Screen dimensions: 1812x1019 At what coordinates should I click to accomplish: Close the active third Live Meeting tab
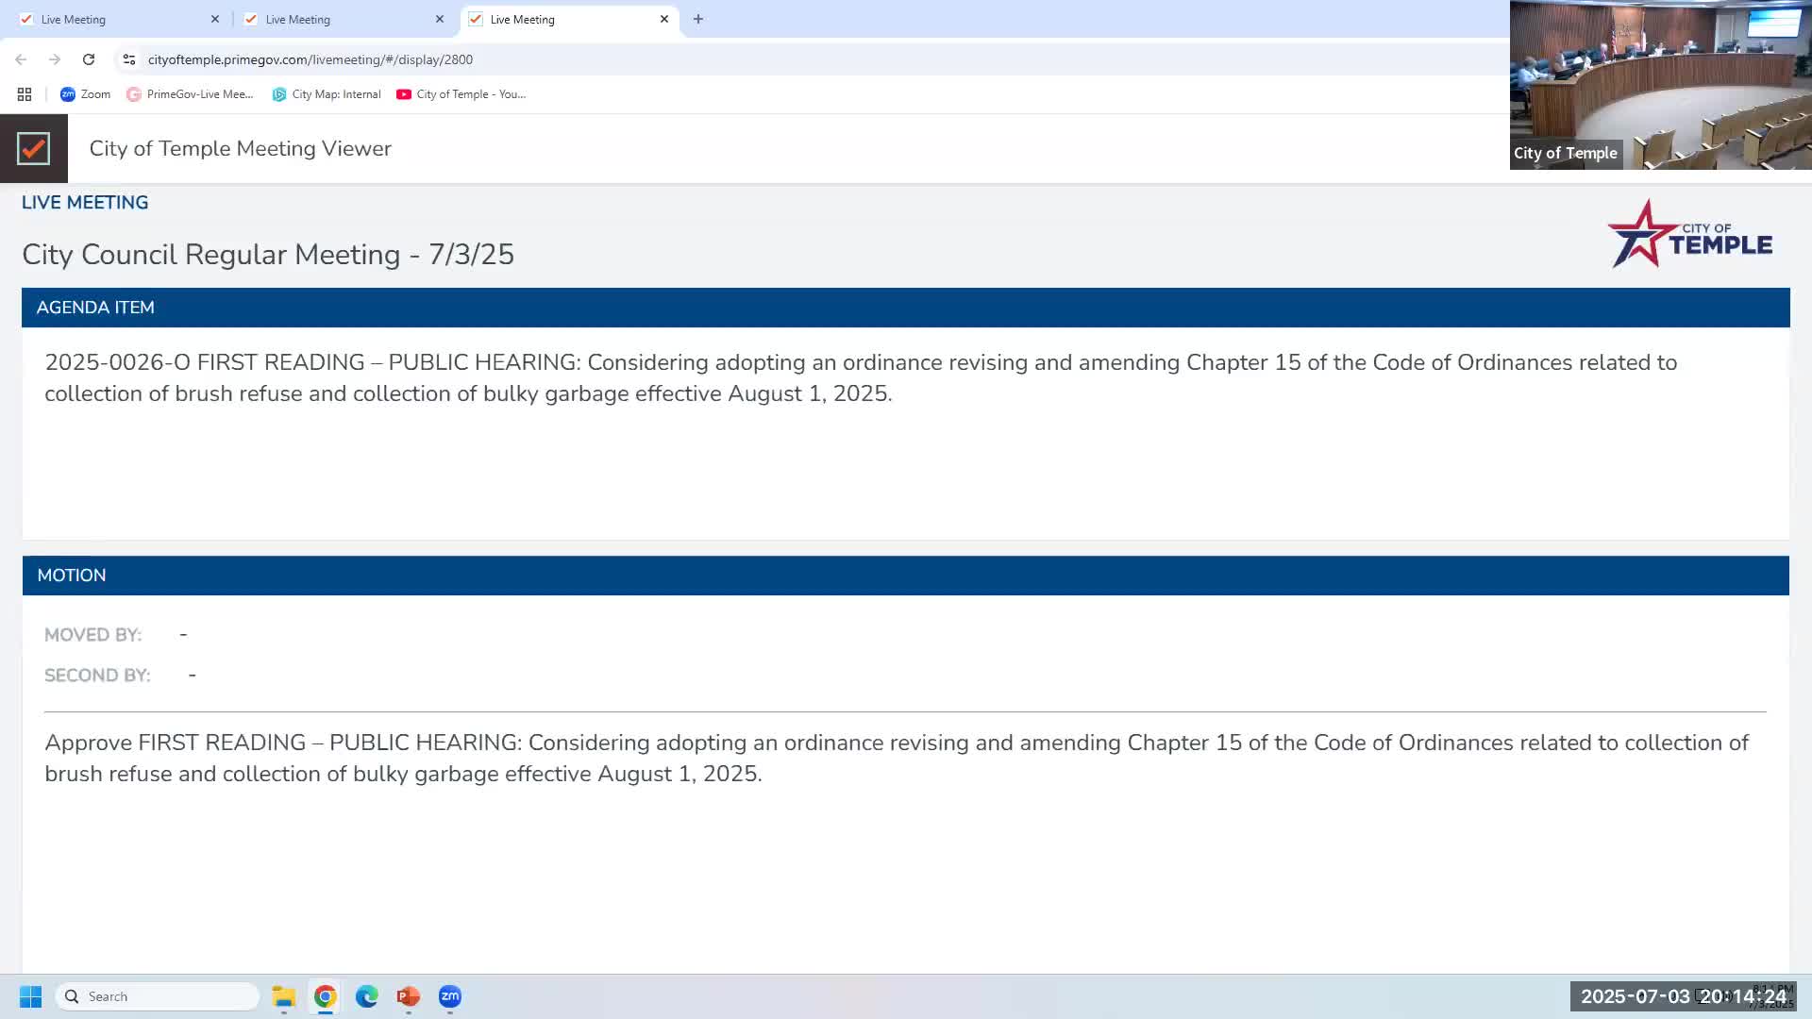click(664, 19)
